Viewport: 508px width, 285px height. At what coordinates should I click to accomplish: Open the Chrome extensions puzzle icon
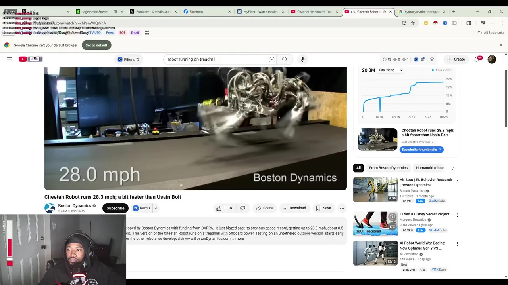(x=455, y=23)
